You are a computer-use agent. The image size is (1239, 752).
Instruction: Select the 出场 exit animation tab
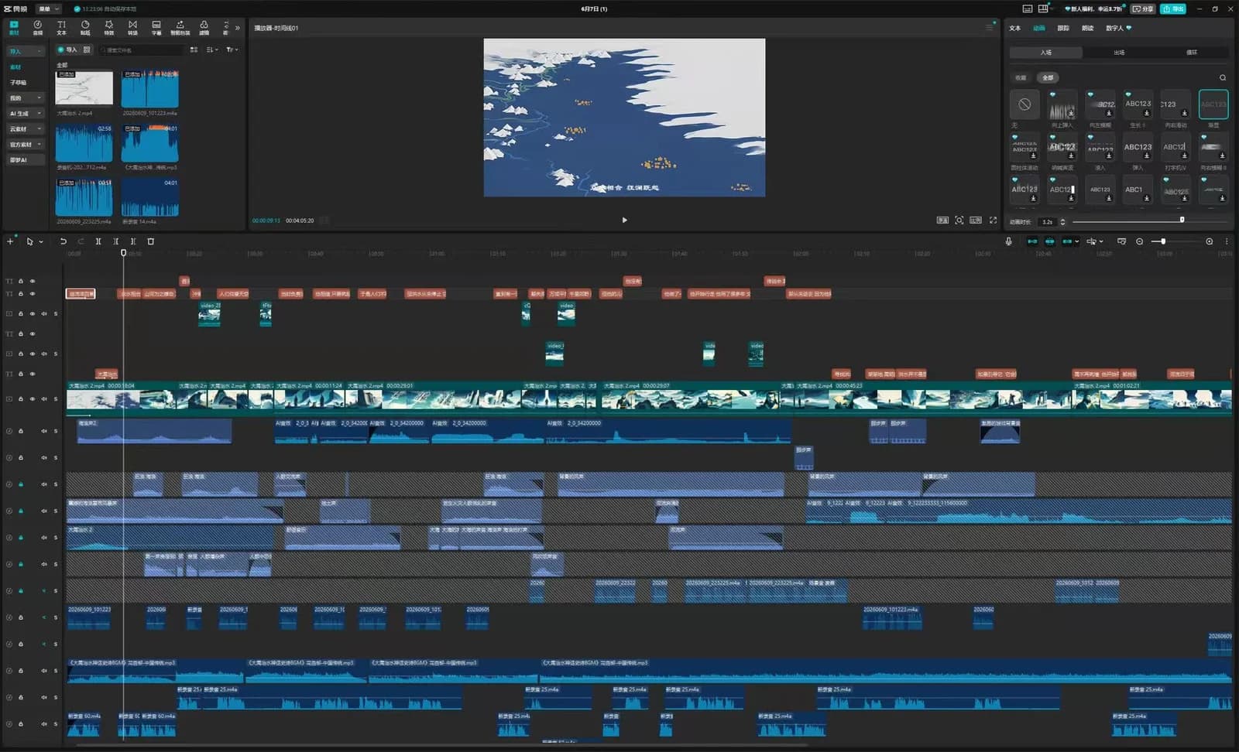[1119, 53]
